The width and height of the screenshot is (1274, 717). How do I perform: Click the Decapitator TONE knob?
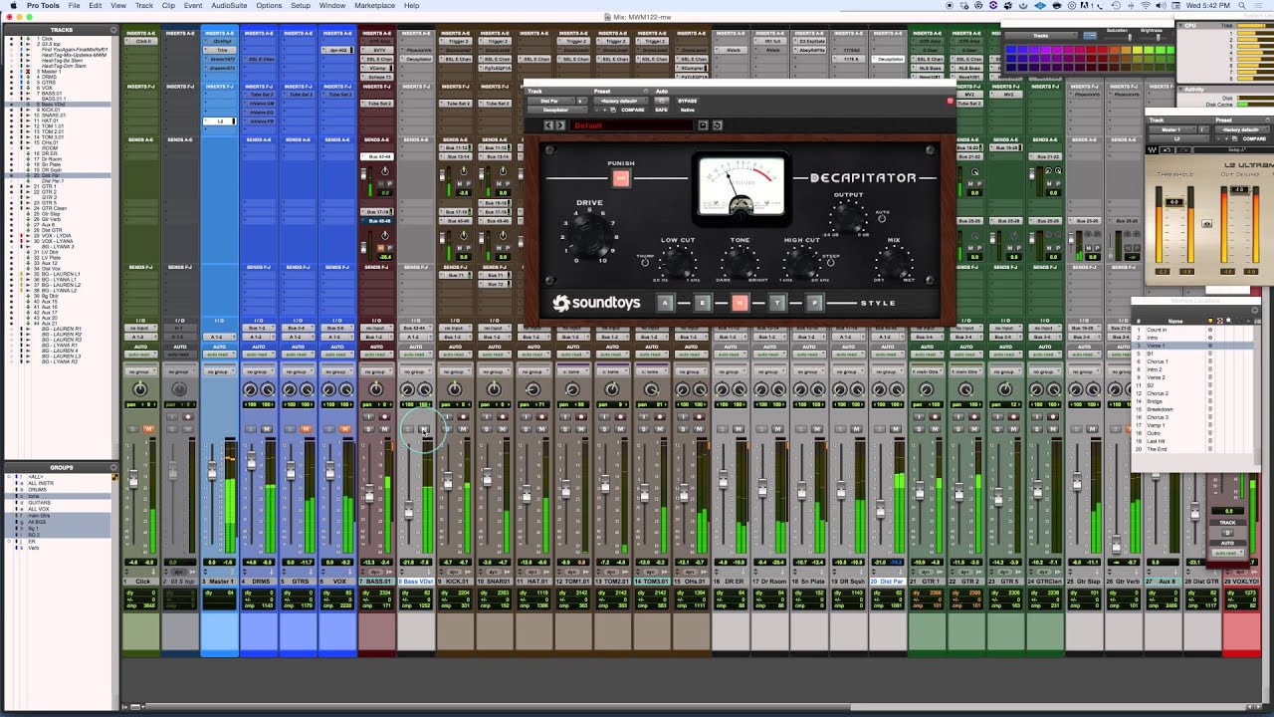(x=740, y=264)
